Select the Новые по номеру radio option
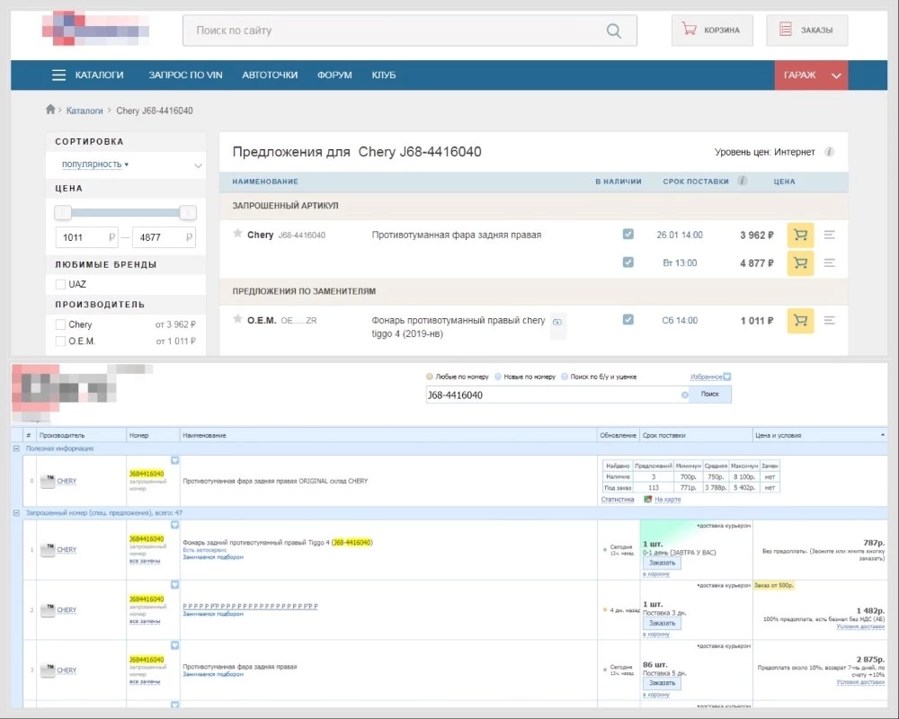 (497, 377)
